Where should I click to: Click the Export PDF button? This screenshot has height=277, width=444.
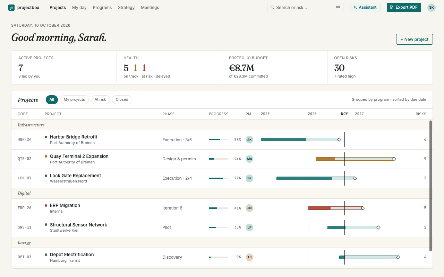pos(404,7)
